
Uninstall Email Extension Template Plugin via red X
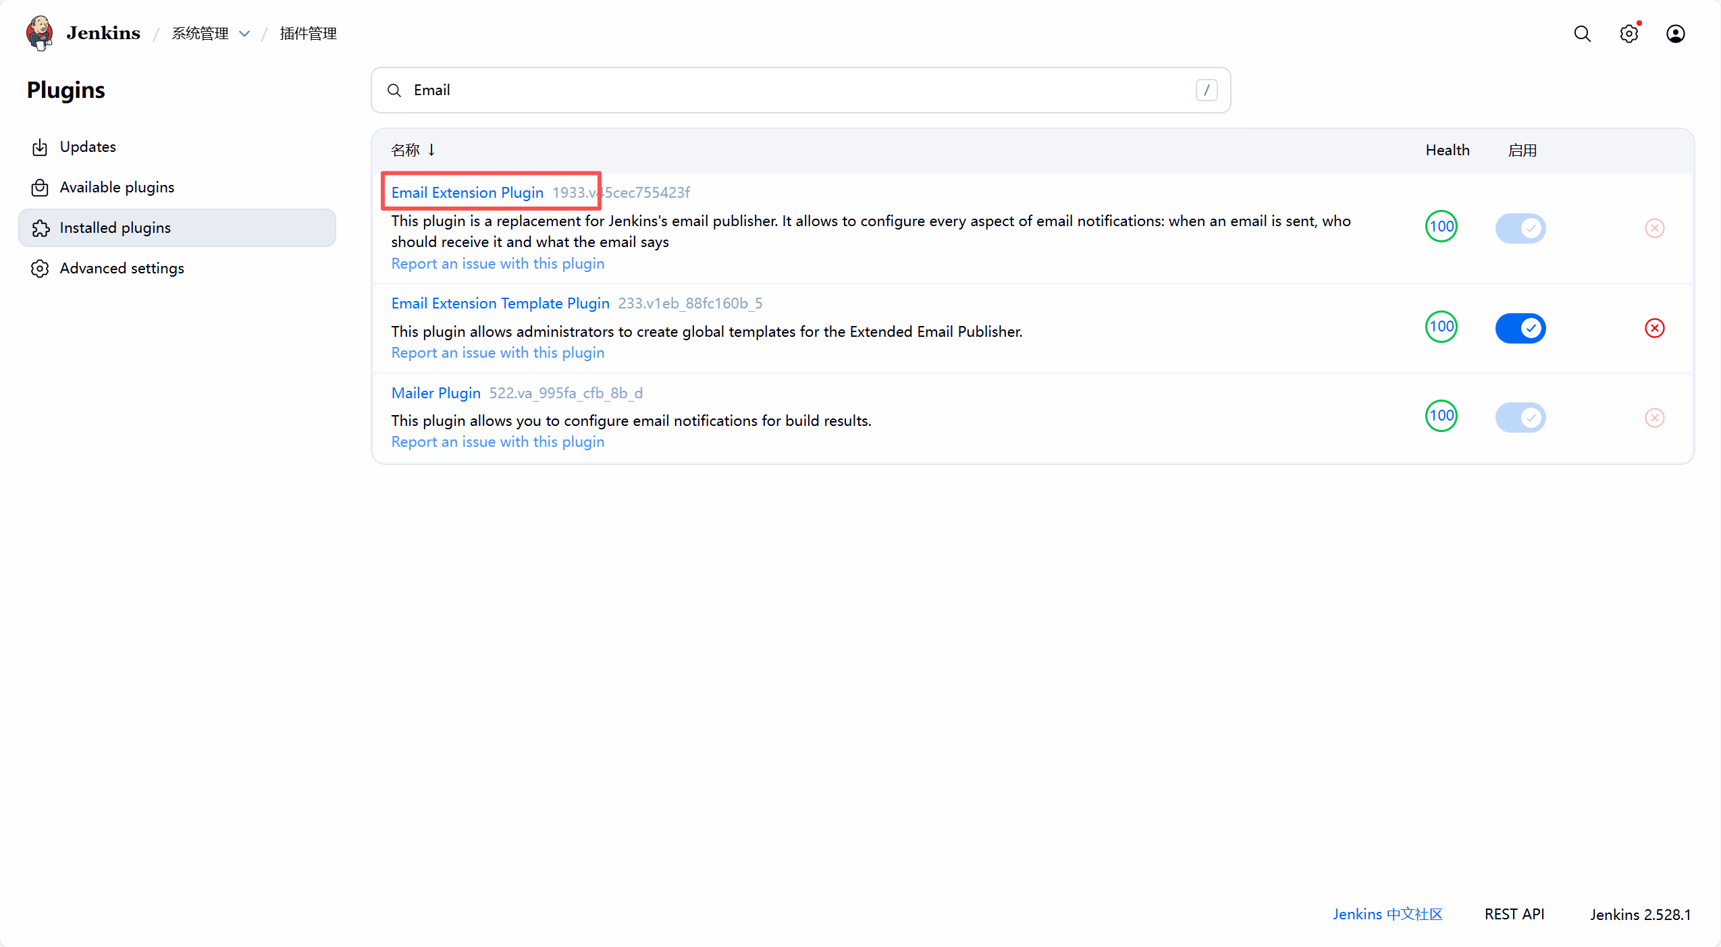pyautogui.click(x=1654, y=328)
